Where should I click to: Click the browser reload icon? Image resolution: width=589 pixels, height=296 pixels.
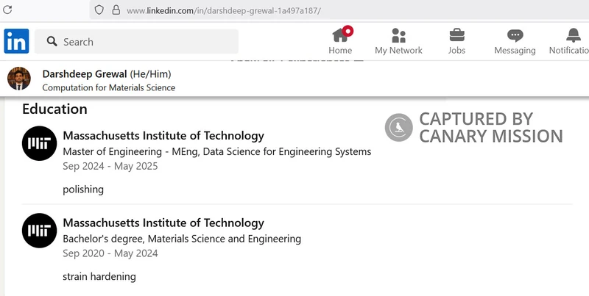tap(8, 10)
